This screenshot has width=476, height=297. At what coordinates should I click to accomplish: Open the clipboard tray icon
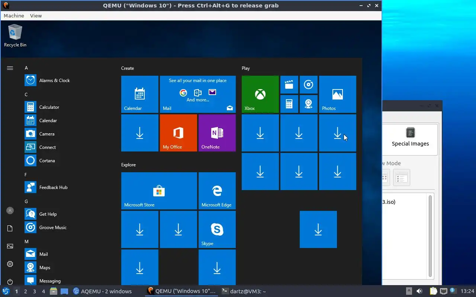click(434, 291)
